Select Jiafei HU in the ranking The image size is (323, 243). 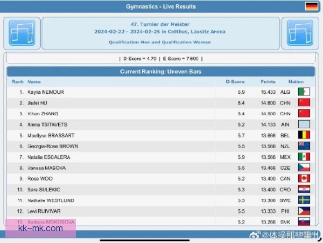(x=37, y=103)
